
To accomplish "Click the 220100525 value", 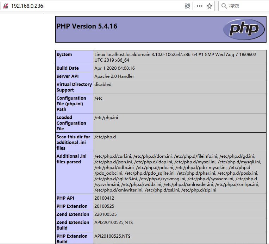I will [105, 214].
